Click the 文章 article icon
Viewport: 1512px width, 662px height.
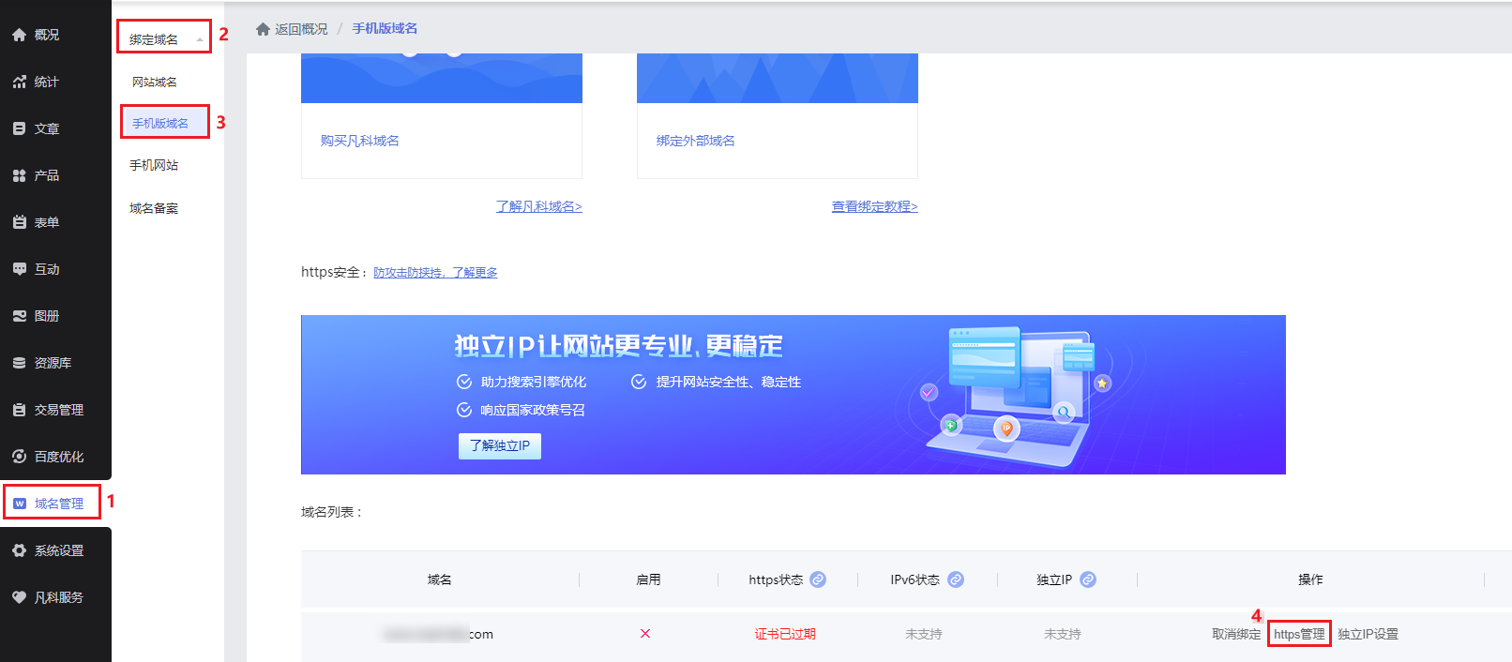(x=19, y=128)
